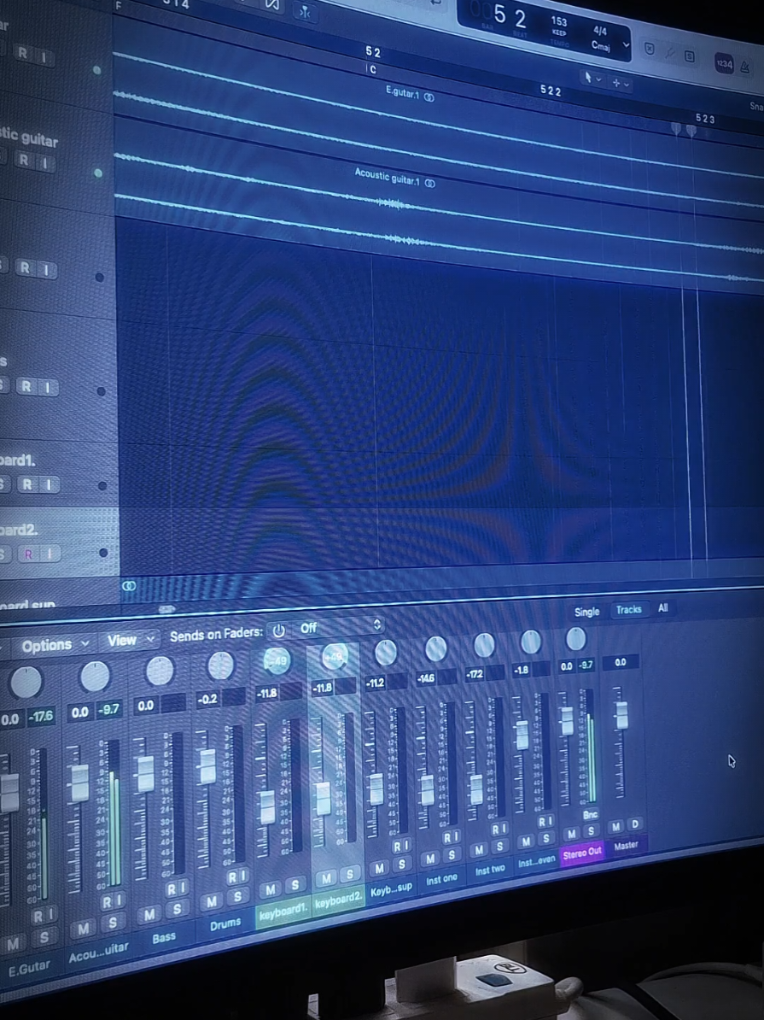Record-enable the Keyb...sup channel strip

pos(396,846)
